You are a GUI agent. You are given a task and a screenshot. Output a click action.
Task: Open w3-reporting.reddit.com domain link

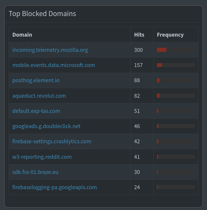click(x=42, y=157)
